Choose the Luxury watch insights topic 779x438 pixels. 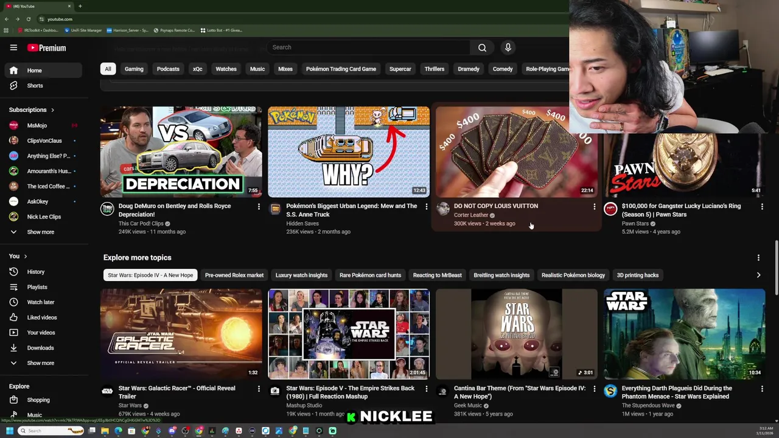pyautogui.click(x=301, y=275)
